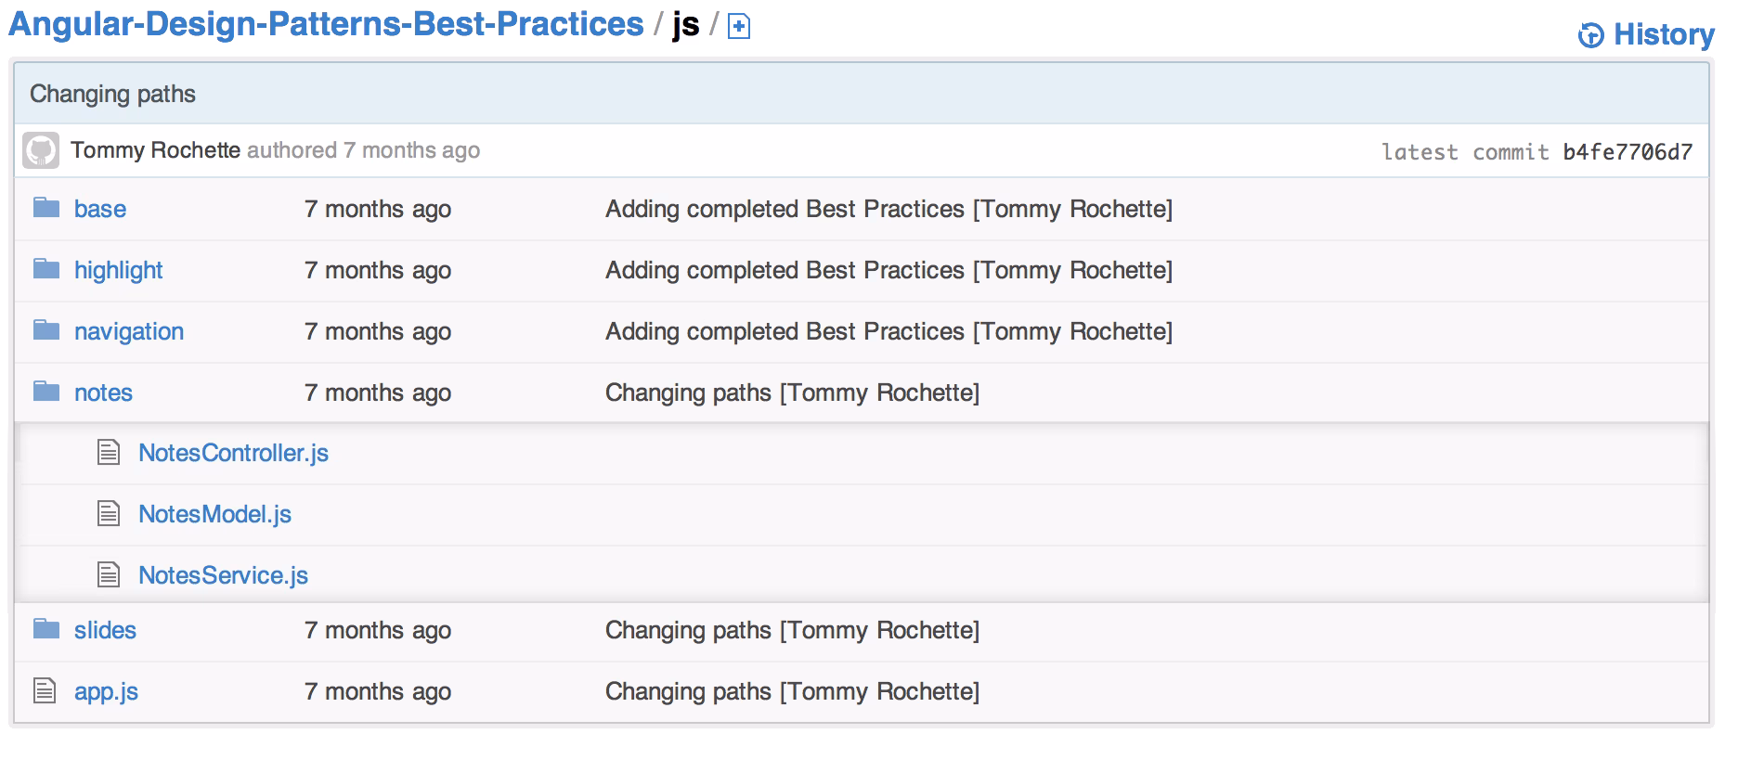The height and width of the screenshot is (772, 1738).
Task: Click the create new file plus icon
Action: pyautogui.click(x=739, y=27)
